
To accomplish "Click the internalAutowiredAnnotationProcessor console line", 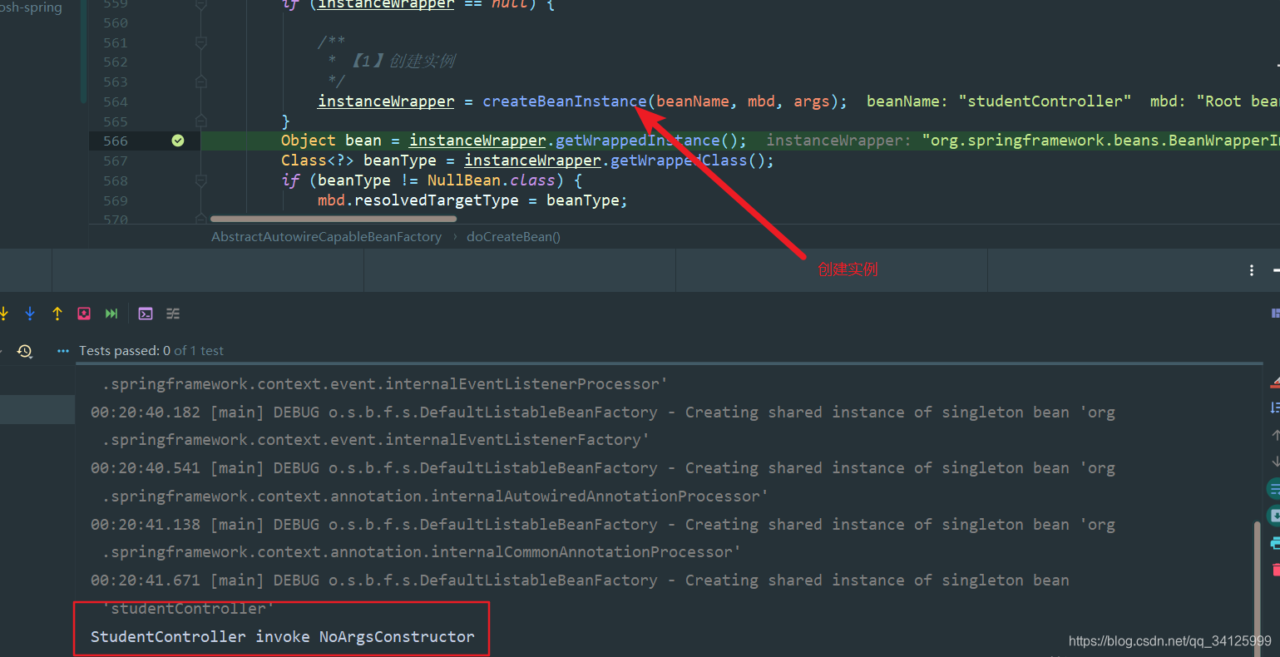I will pos(436,496).
